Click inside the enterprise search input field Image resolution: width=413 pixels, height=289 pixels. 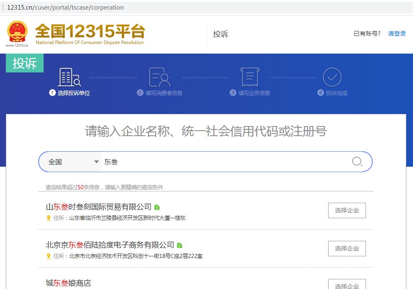(210, 161)
